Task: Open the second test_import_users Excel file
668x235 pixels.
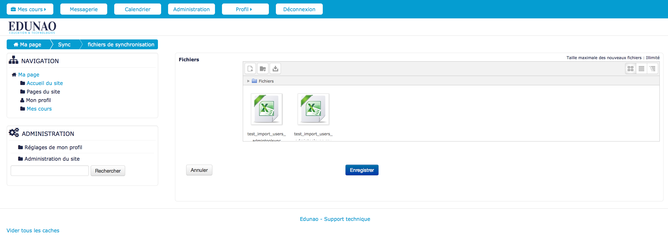Action: pos(313,109)
